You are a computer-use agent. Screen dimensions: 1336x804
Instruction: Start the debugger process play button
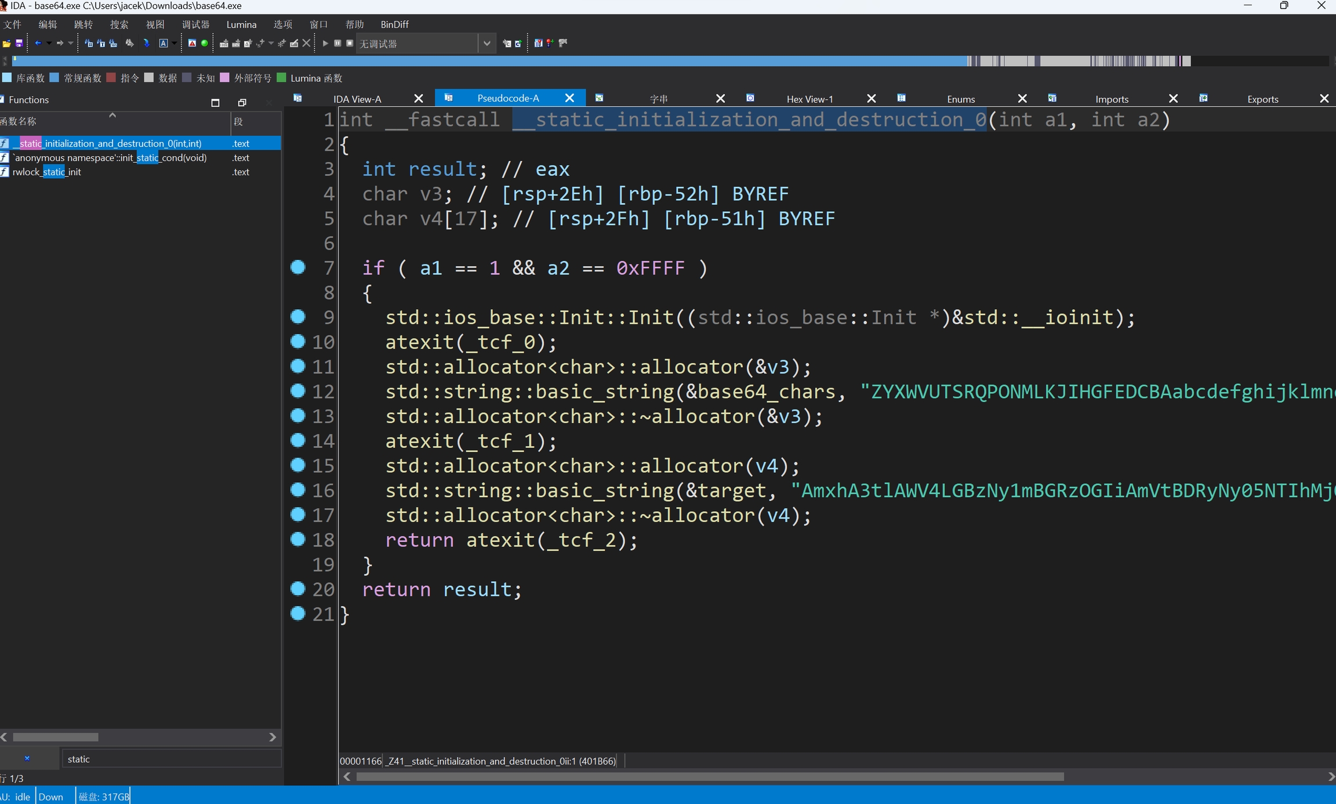(x=325, y=44)
